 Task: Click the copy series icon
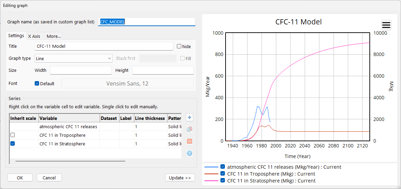(189, 130)
